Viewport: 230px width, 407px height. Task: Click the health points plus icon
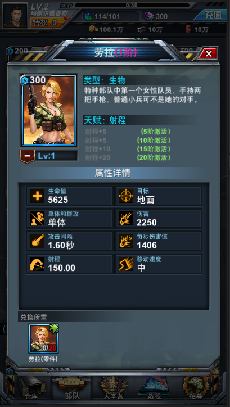pyautogui.click(x=37, y=196)
